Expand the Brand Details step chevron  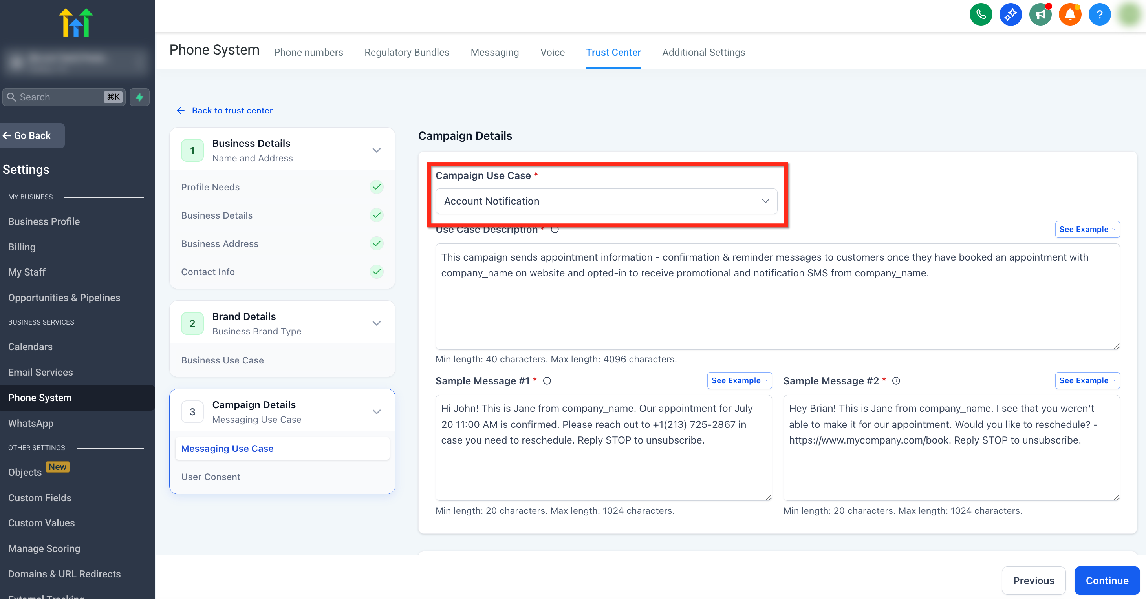[x=376, y=323]
